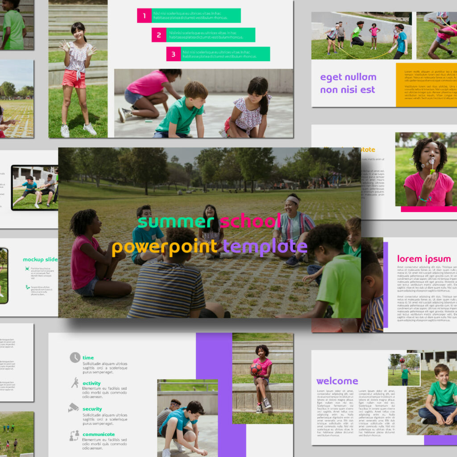The height and width of the screenshot is (457, 457).
Task: Select the green heading 'time'
Action: pyautogui.click(x=88, y=357)
